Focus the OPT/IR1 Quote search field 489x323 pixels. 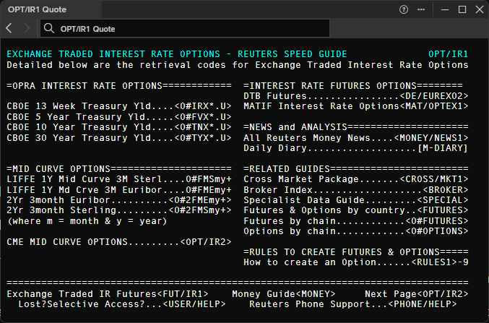coord(185,28)
